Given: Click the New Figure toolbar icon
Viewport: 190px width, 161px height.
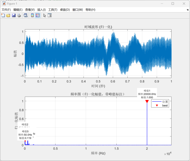Looking at the screenshot, I should pyautogui.click(x=3, y=15).
